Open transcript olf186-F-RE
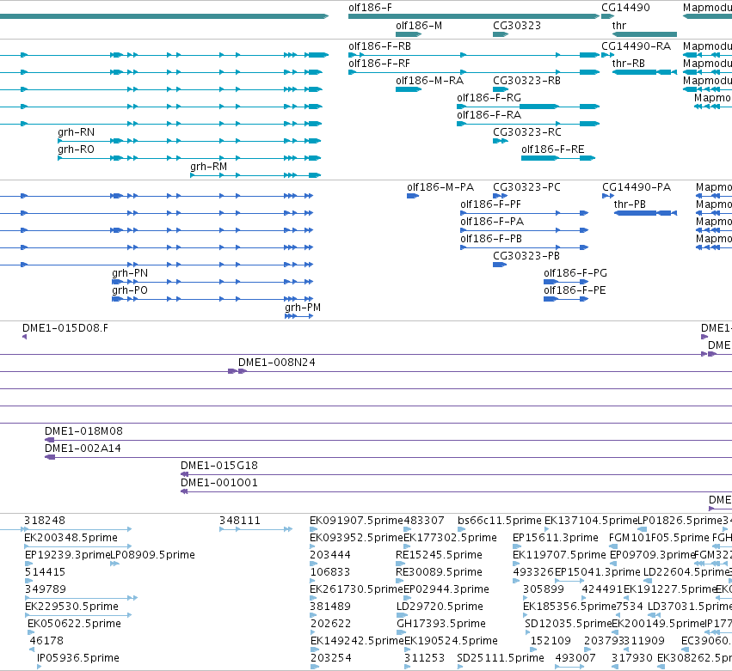 tap(558, 158)
